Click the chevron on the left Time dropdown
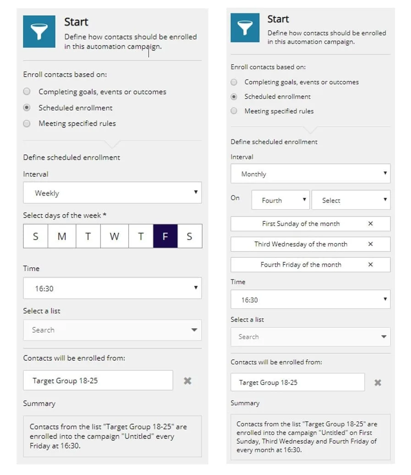Image resolution: width=411 pixels, height=475 pixels. point(196,288)
